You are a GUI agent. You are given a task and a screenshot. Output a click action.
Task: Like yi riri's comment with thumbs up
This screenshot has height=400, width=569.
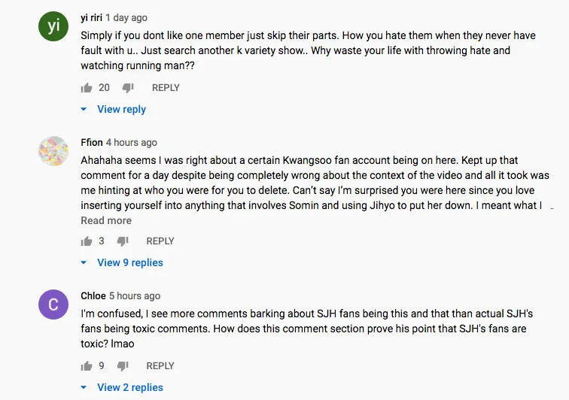tap(87, 88)
